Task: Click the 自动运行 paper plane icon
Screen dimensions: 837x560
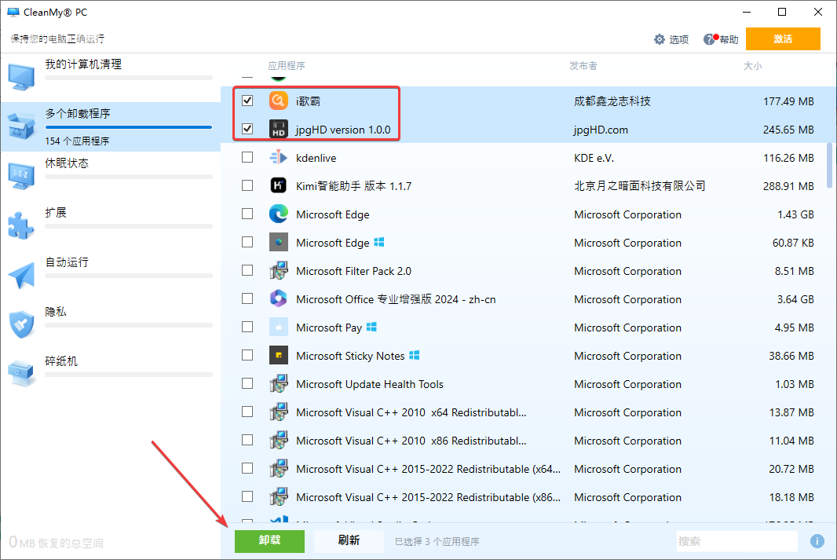Action: tap(21, 276)
